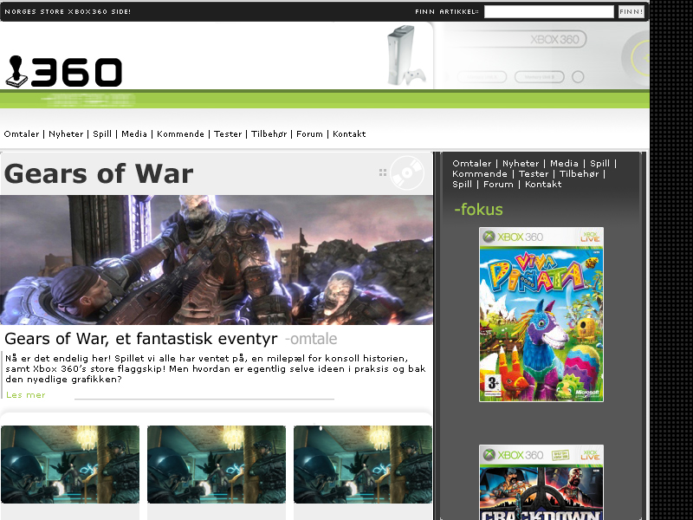Click Kontakt link in dark sidebar
The width and height of the screenshot is (693, 520).
pos(543,185)
